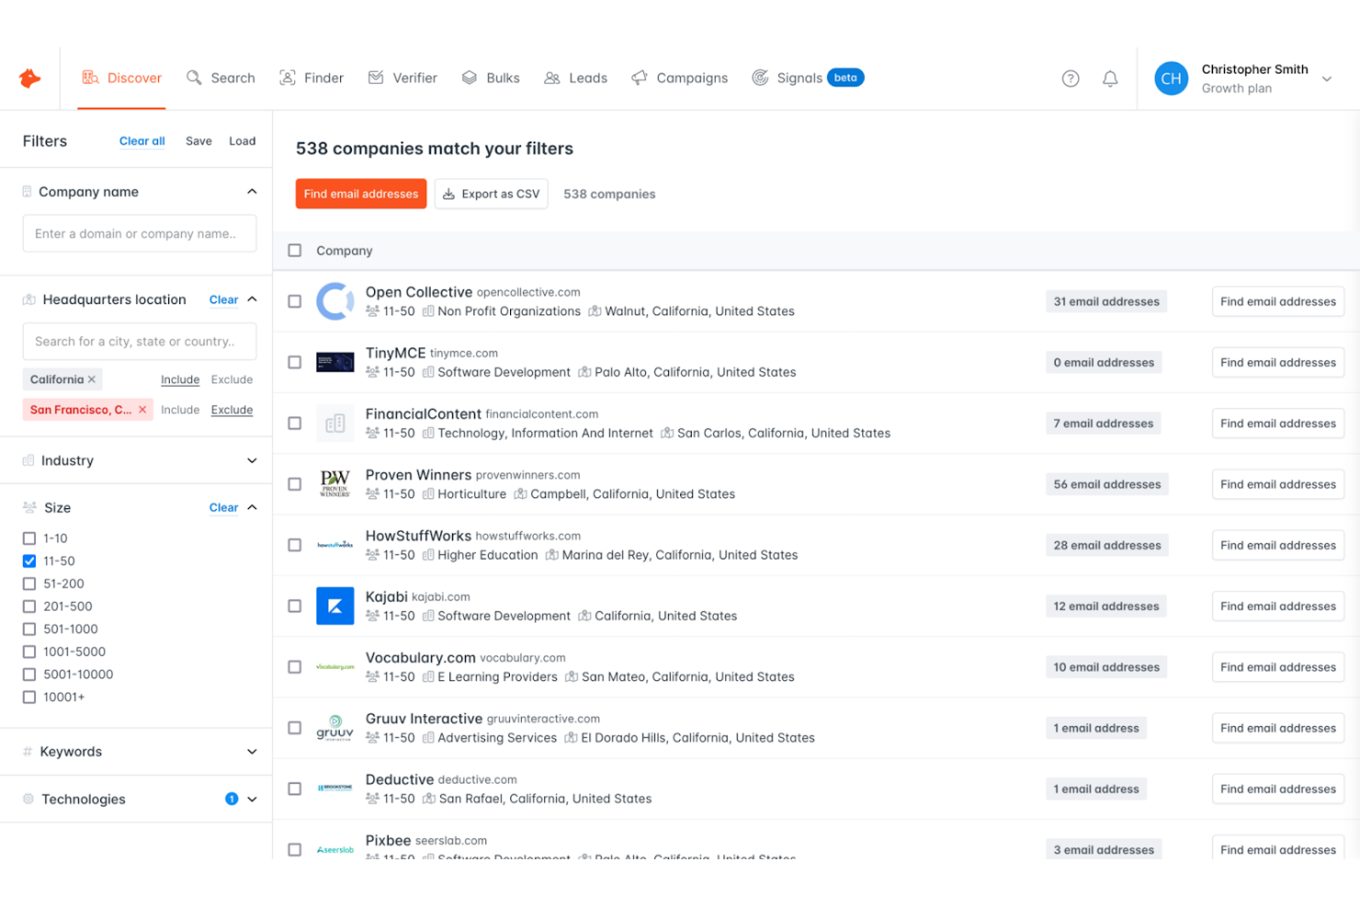Click the Save filters link
Image resolution: width=1360 pixels, height=907 pixels.
(198, 142)
